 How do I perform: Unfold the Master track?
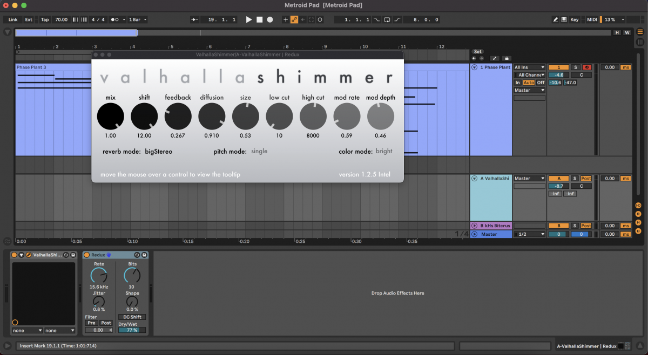475,235
